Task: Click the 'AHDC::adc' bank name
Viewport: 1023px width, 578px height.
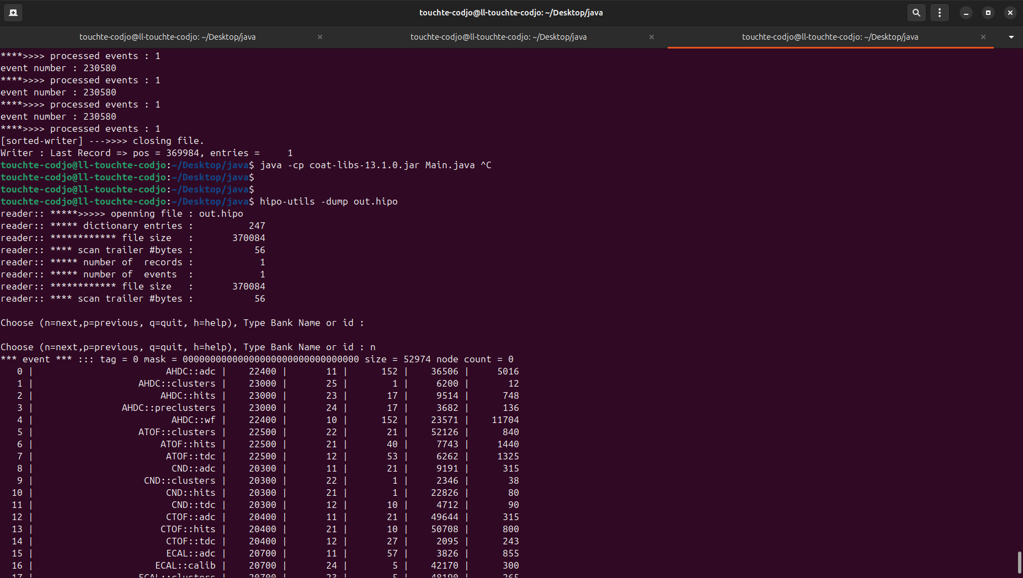Action: 191,371
